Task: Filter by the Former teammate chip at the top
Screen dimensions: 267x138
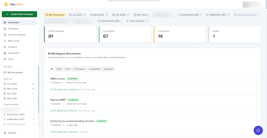Action: point(246,15)
